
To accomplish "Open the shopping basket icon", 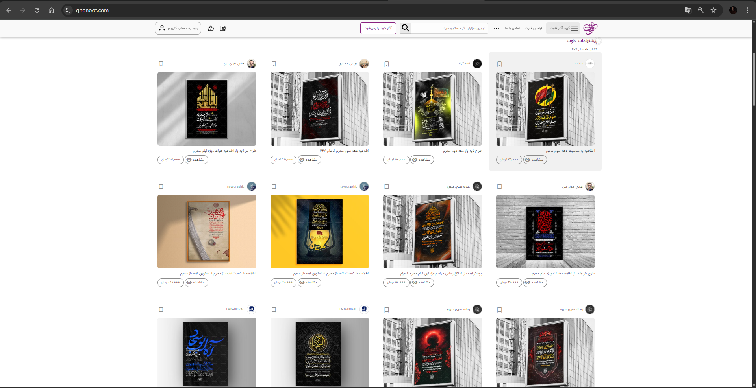I will pyautogui.click(x=211, y=28).
